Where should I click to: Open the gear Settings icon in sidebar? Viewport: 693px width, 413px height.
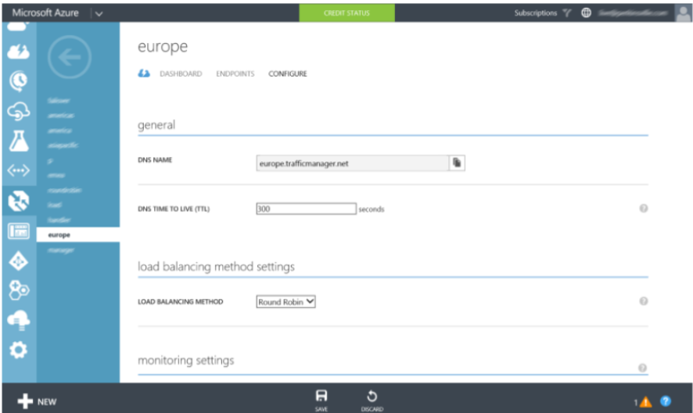tap(19, 349)
